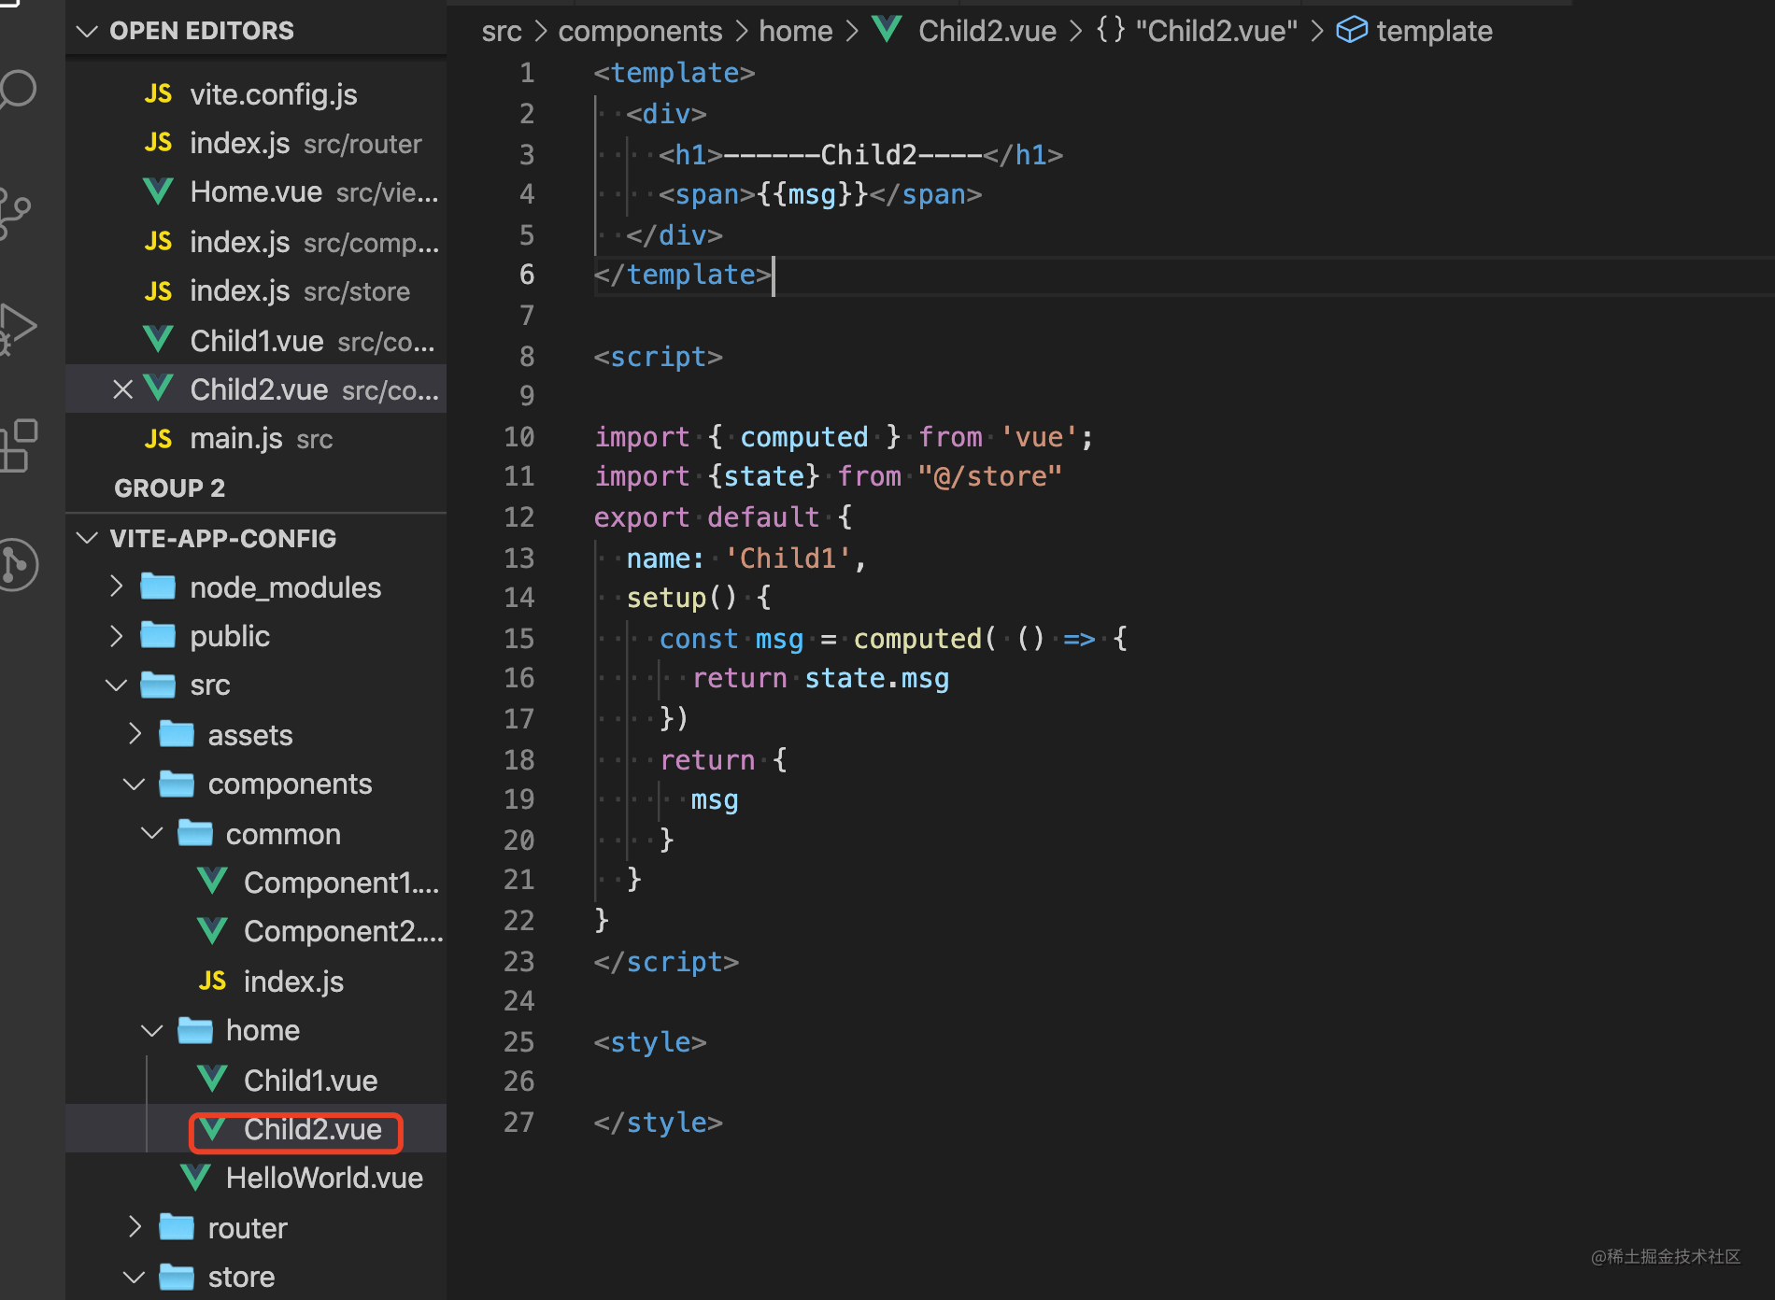Expand the assets folder chevron
This screenshot has height=1300, width=1775.
point(135,734)
